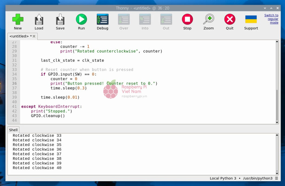Start debugging with the Debug icon
The image size is (285, 186).
coord(102,20)
